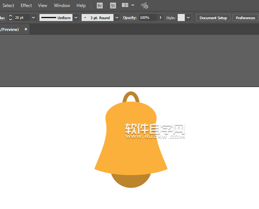
Task: Open the View menu
Action: [x=43, y=6]
